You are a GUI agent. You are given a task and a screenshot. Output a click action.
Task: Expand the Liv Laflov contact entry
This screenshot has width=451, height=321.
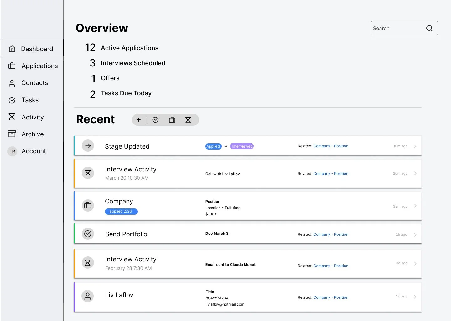(x=415, y=297)
